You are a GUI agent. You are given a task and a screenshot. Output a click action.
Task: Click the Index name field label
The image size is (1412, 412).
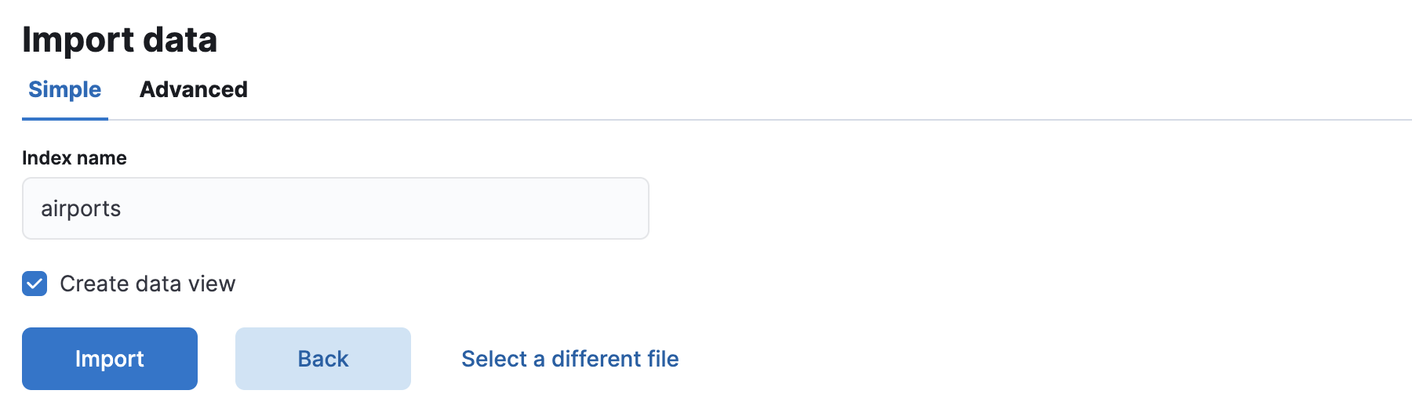click(x=75, y=158)
